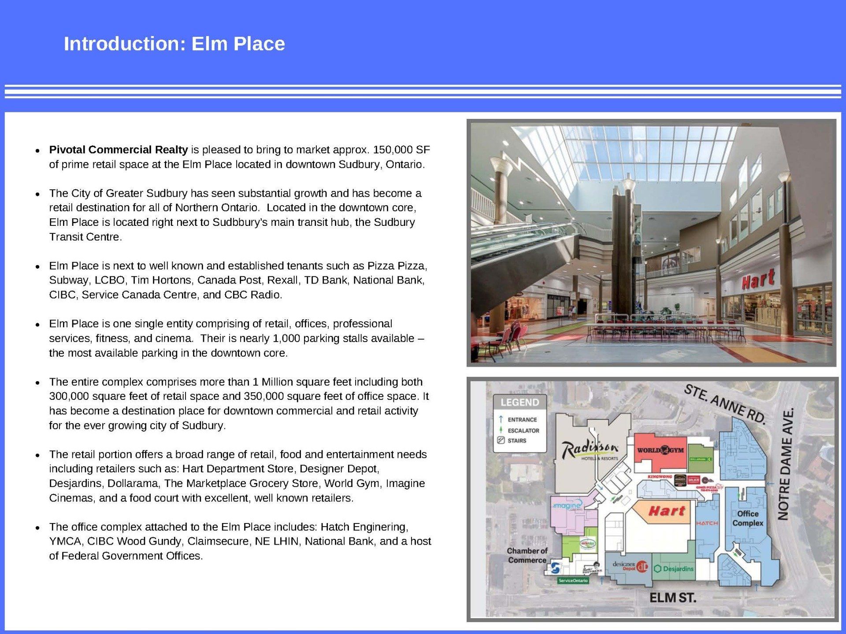846x634 pixels.
Task: Click the stairs symbol in the legend
Action: pos(501,440)
